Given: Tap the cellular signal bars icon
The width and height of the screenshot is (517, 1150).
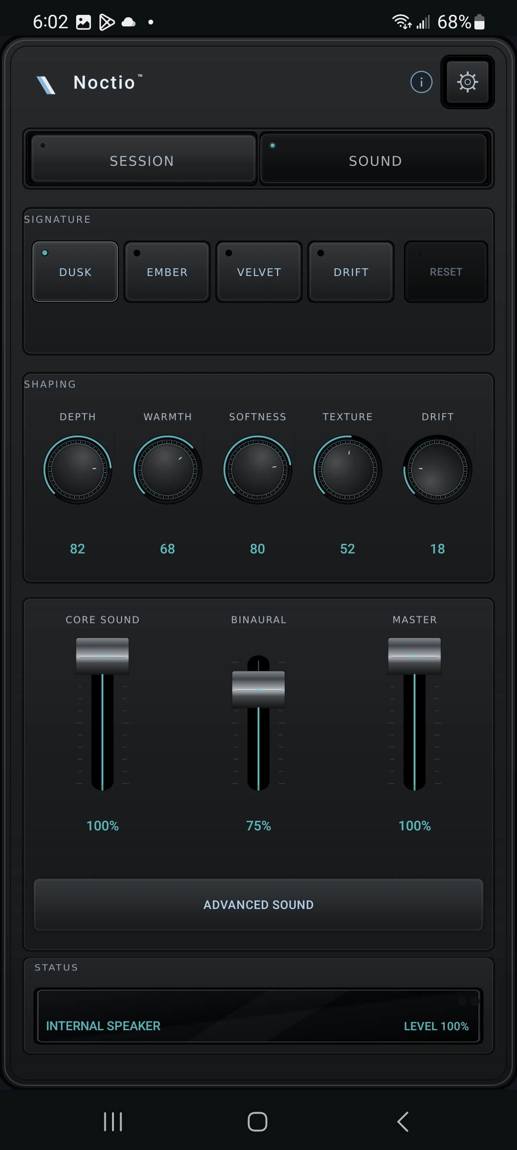Looking at the screenshot, I should click(423, 22).
